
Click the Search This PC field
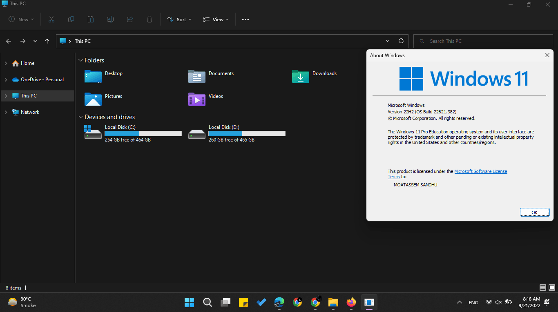483,41
